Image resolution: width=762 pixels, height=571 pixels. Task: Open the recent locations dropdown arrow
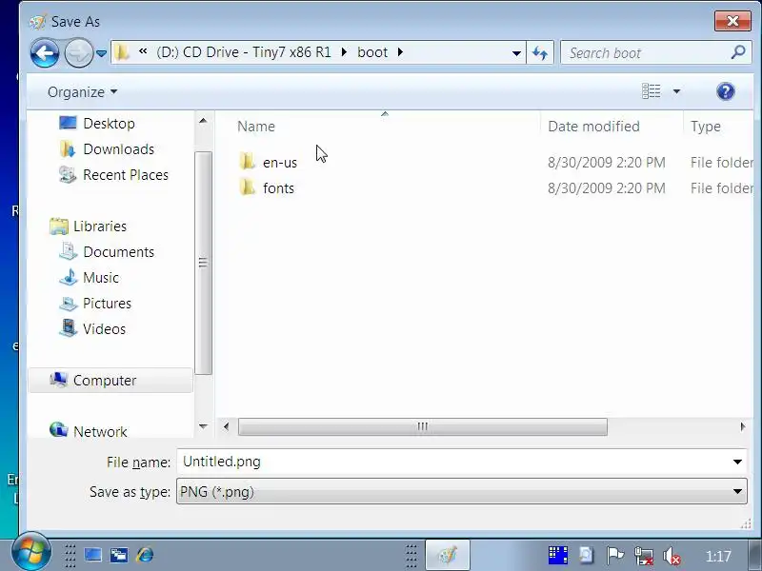coord(101,53)
